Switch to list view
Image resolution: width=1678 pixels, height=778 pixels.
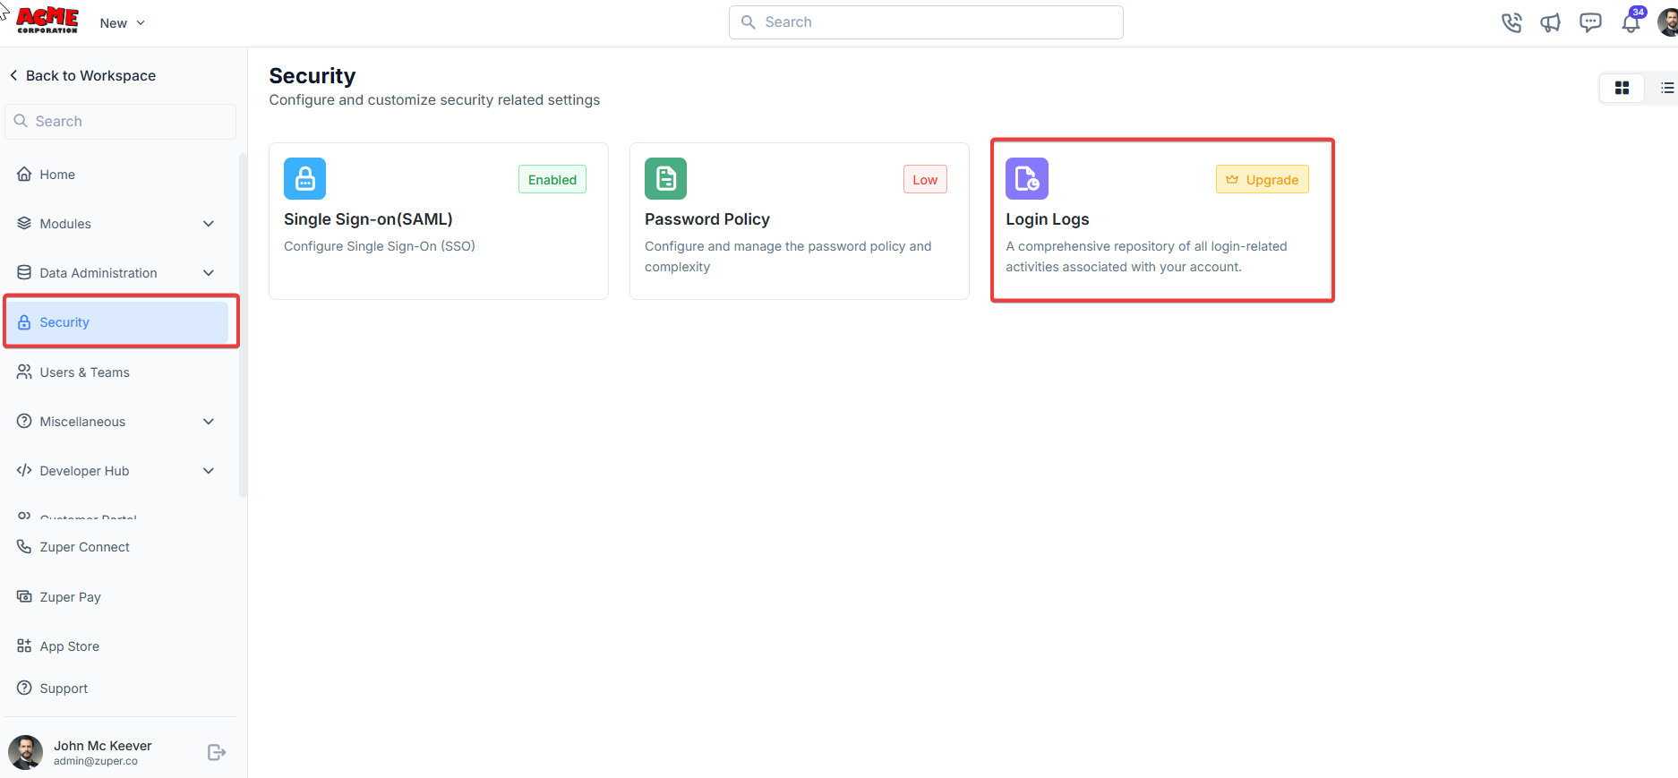pos(1666,88)
